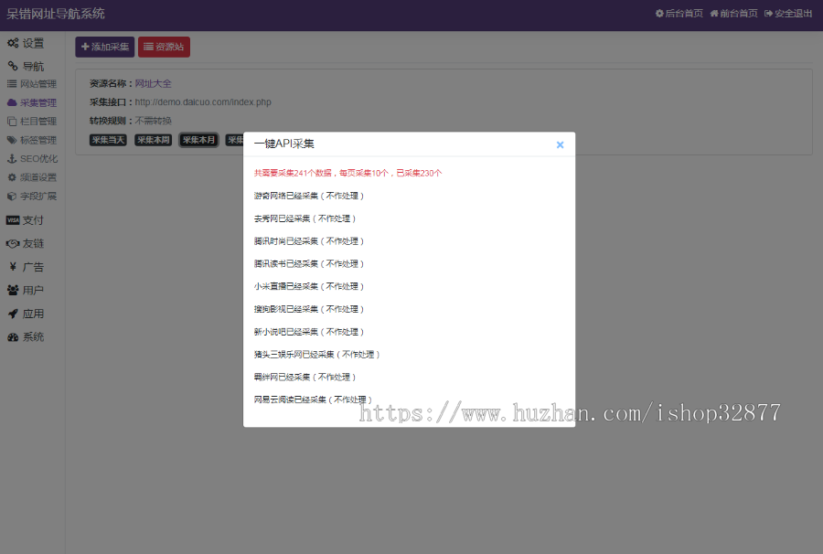The height and width of the screenshot is (554, 823).
Task: Click the 腾讯时尚已经采集 row
Action: coord(309,240)
